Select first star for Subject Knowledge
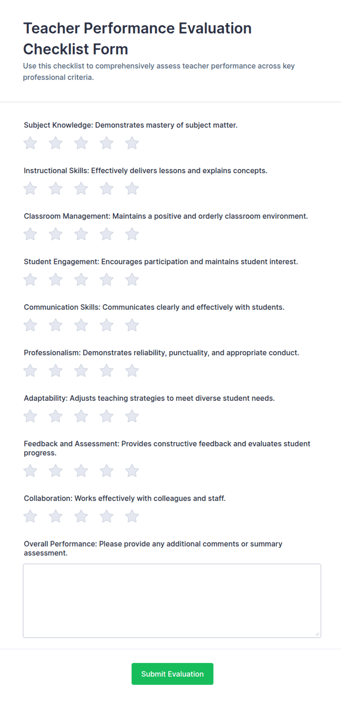The width and height of the screenshot is (341, 703). click(30, 143)
